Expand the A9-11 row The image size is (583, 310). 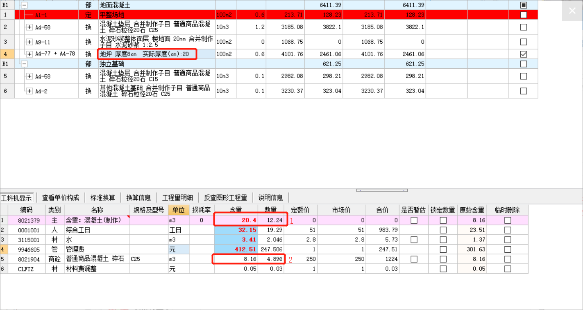pos(29,42)
